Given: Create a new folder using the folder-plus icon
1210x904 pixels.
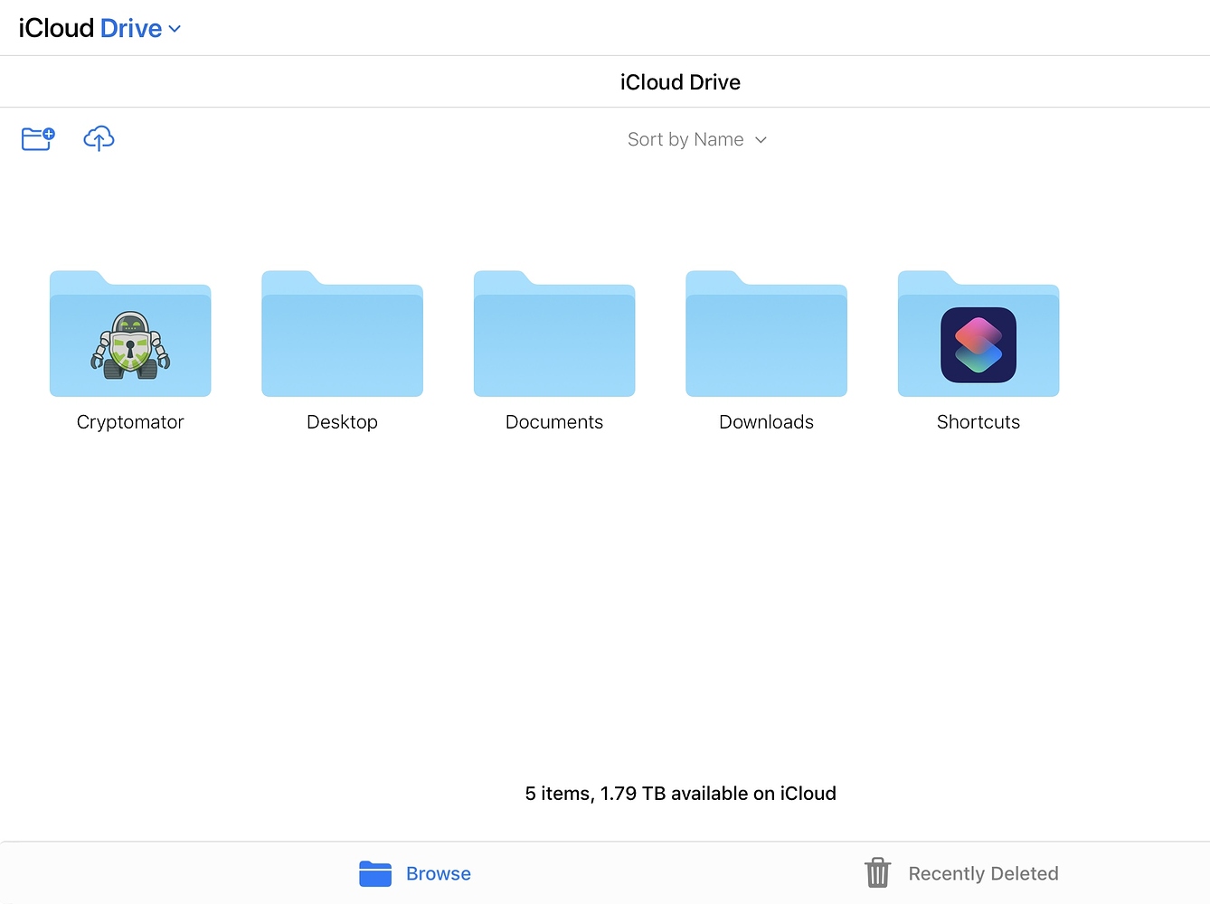Looking at the screenshot, I should click(x=38, y=138).
